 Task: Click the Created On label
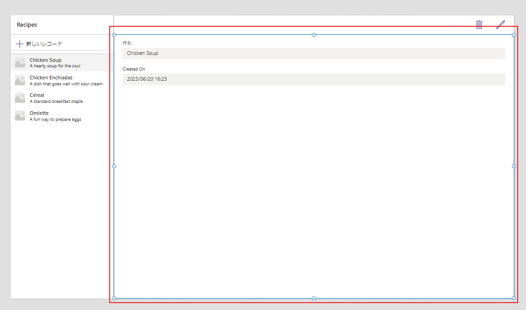[134, 69]
